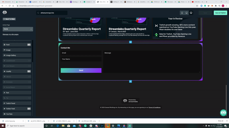Focus the Your Name input field

pyautogui.click(x=81, y=59)
